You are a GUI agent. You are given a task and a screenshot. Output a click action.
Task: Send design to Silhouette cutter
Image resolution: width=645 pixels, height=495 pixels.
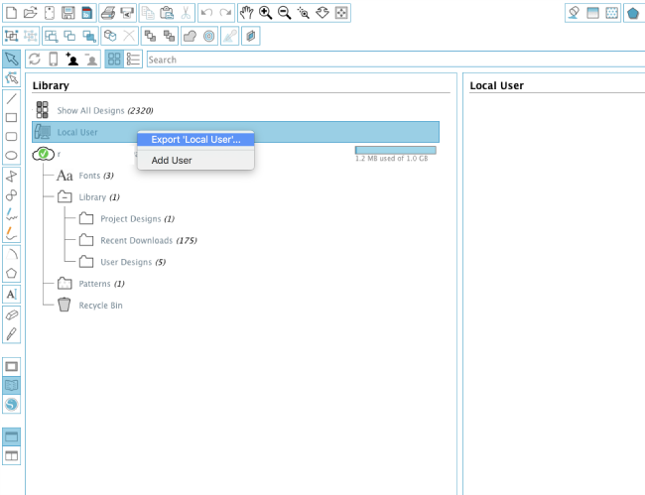click(127, 13)
